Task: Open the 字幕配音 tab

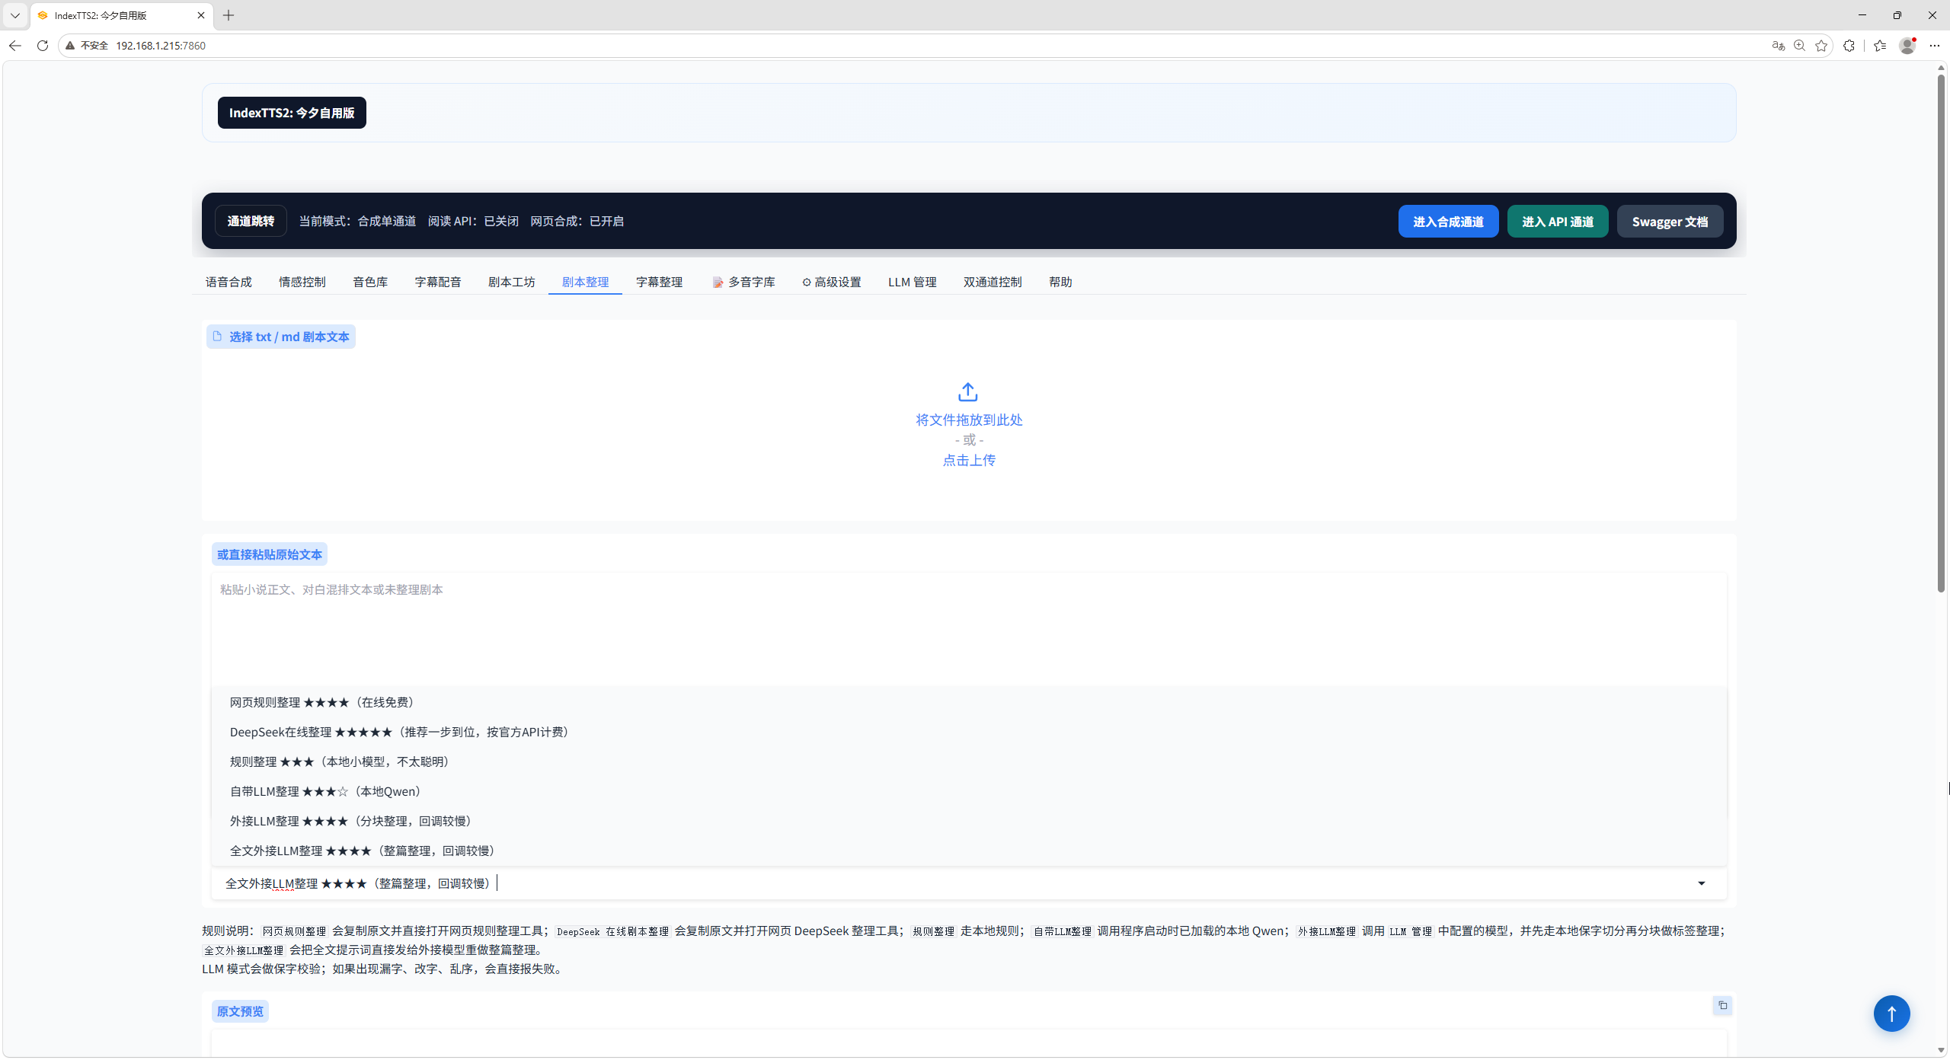Action: (x=437, y=282)
